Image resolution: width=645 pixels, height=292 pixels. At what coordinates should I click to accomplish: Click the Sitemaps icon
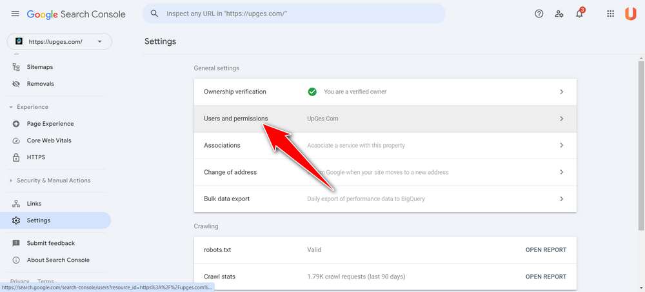pyautogui.click(x=16, y=67)
